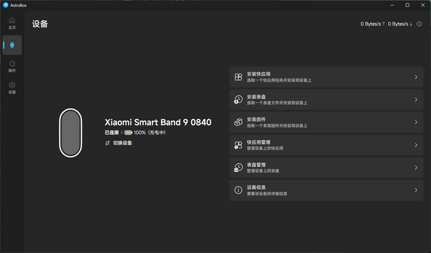This screenshot has width=431, height=253.
Task: Select the Device sidebar tab with band icon
Action: pyautogui.click(x=12, y=45)
